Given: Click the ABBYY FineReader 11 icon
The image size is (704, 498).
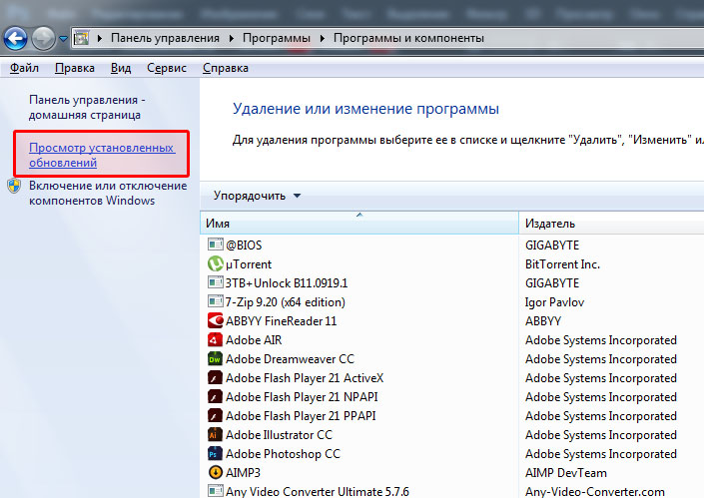Looking at the screenshot, I should 216,320.
